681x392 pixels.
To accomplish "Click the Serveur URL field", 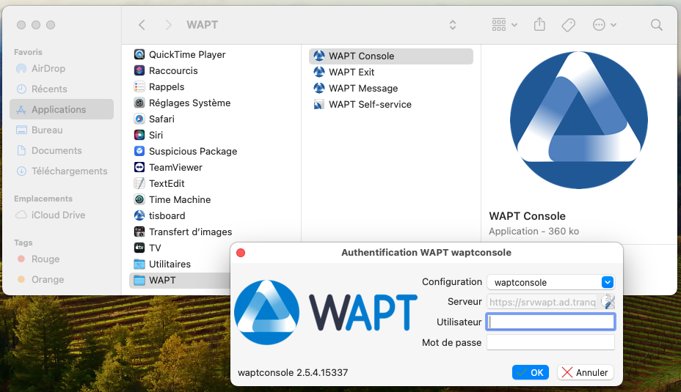I will pyautogui.click(x=542, y=302).
